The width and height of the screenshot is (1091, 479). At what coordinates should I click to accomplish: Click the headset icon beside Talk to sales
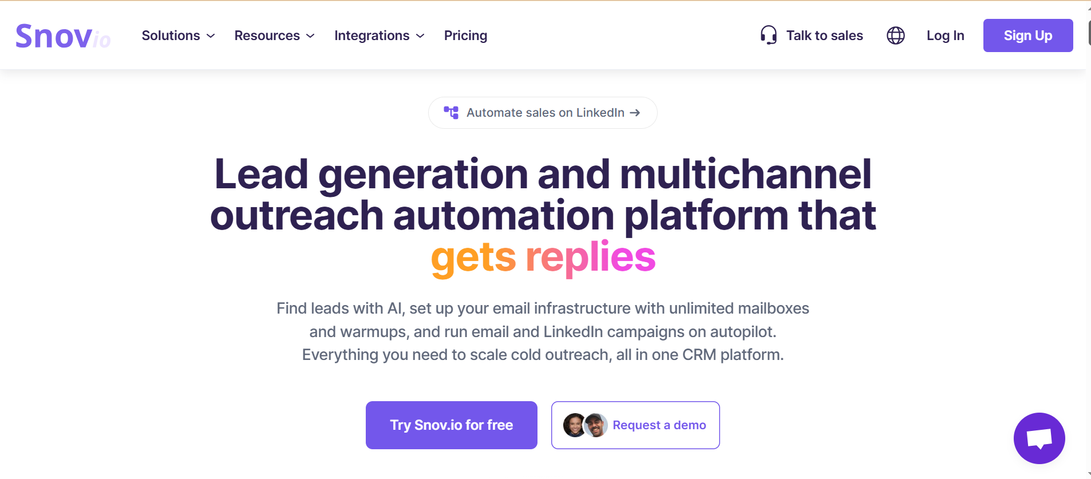[768, 35]
